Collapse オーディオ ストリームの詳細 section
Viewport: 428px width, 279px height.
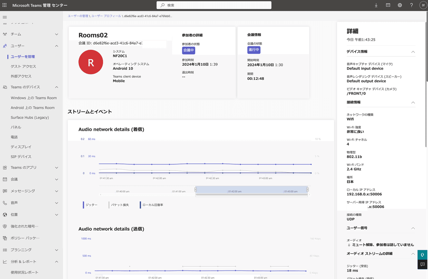(413, 254)
